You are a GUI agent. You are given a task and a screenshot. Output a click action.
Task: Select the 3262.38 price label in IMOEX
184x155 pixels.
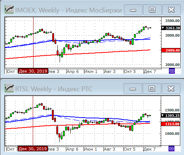pyautogui.click(x=171, y=28)
